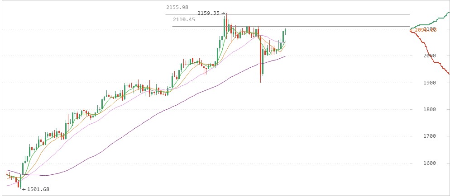Click the last green candle on the chart

285,30
